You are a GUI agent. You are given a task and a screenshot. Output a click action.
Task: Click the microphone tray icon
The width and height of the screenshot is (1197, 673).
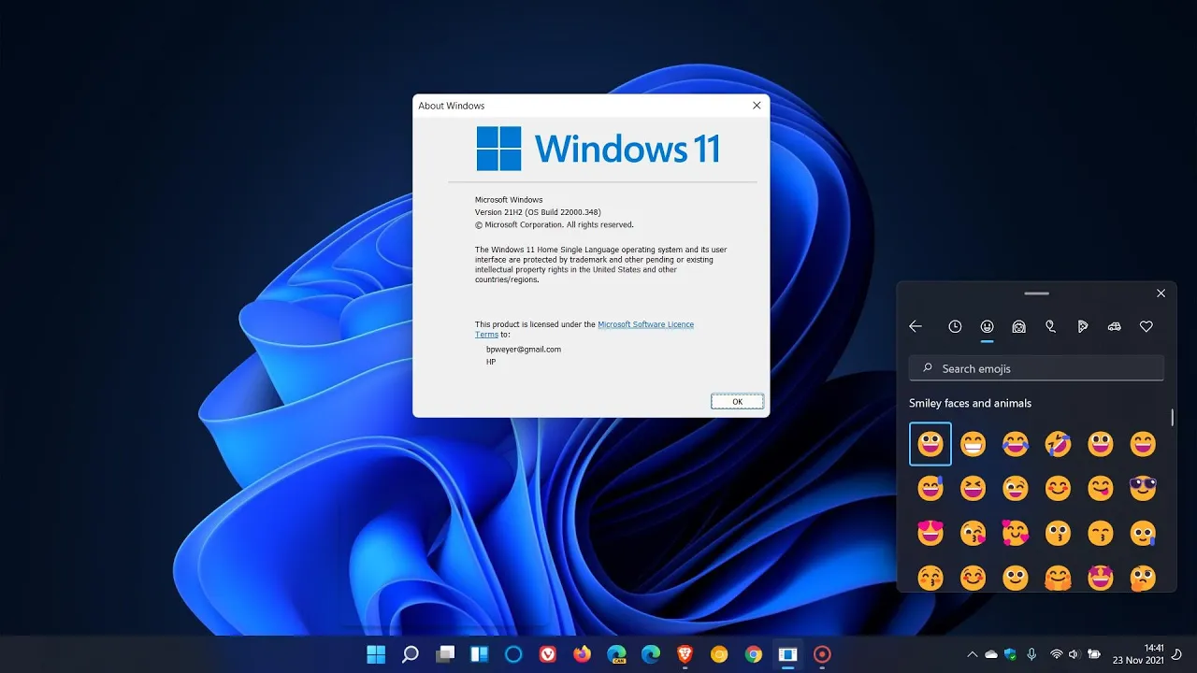(1031, 654)
